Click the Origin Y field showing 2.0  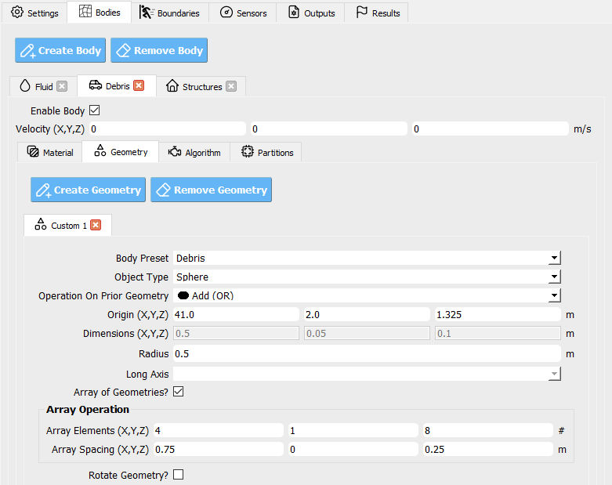click(x=367, y=314)
